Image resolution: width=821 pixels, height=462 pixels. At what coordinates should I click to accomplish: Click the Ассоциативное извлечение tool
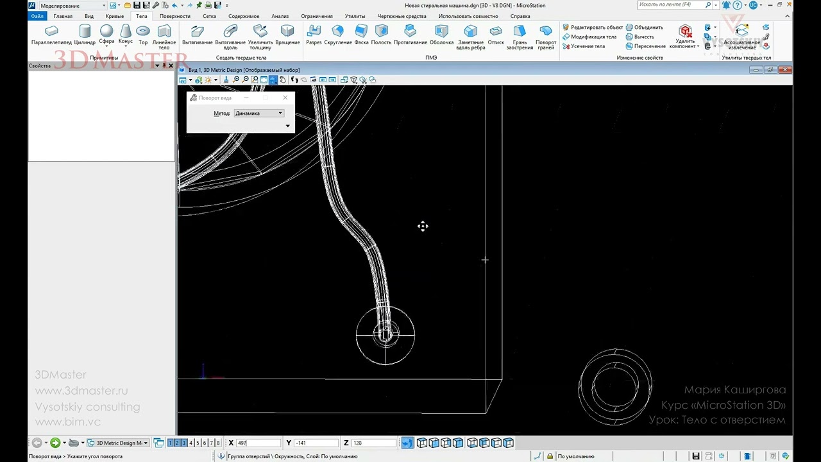[x=741, y=37]
